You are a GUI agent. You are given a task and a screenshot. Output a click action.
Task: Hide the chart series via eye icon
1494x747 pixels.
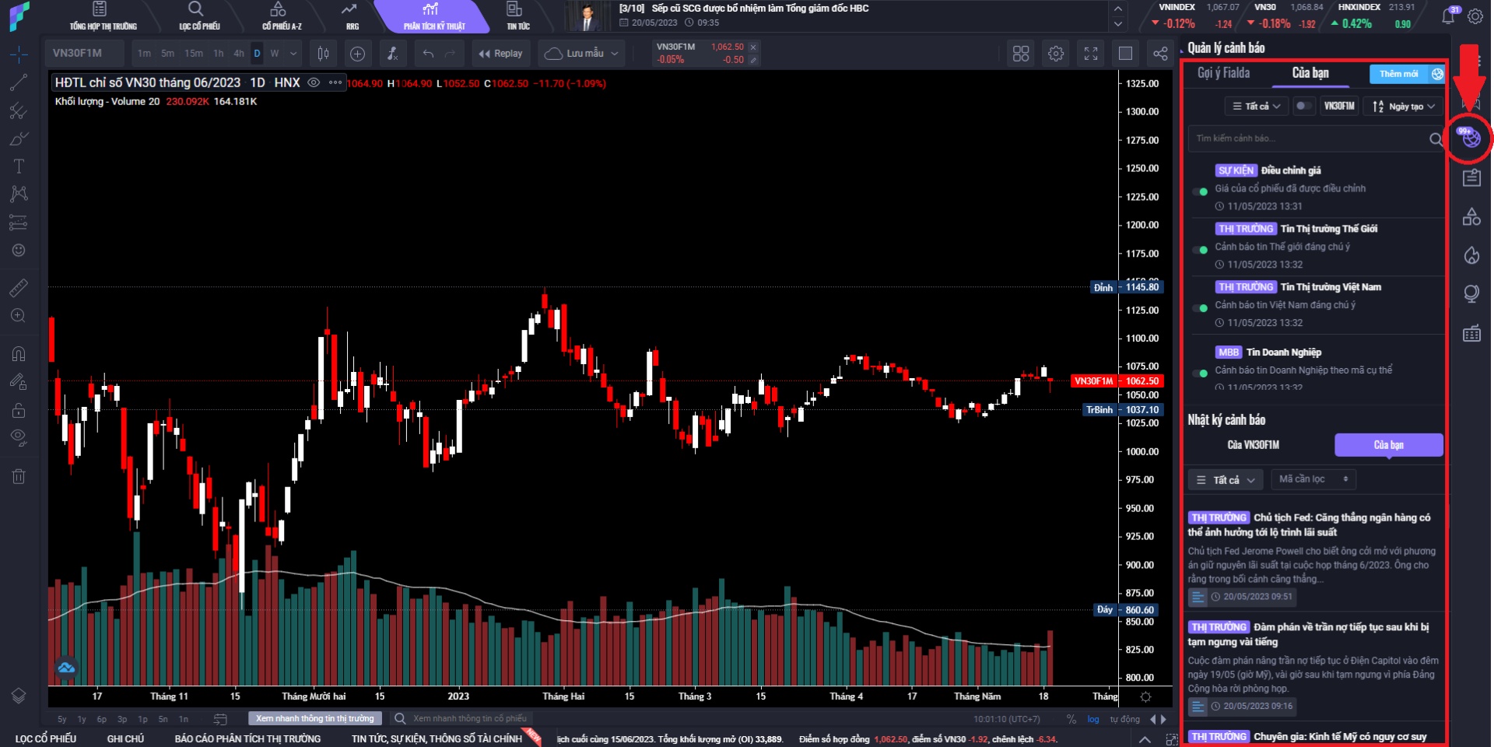(x=314, y=82)
